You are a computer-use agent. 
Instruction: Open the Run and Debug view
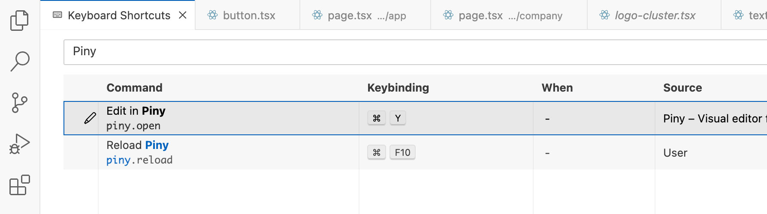click(x=19, y=144)
